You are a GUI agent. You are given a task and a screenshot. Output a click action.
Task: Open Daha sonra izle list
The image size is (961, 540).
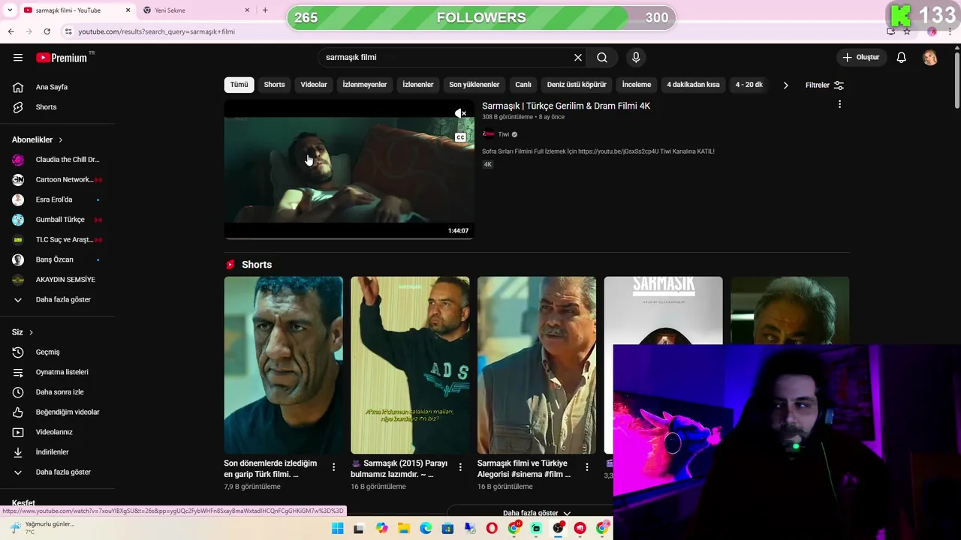coord(58,392)
